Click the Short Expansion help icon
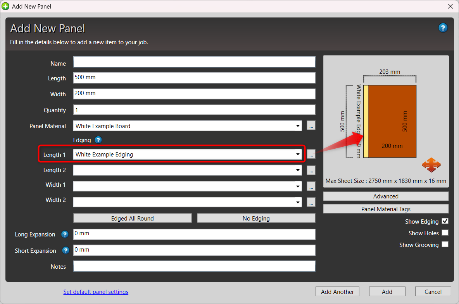Image resolution: width=459 pixels, height=304 pixels. (66, 250)
